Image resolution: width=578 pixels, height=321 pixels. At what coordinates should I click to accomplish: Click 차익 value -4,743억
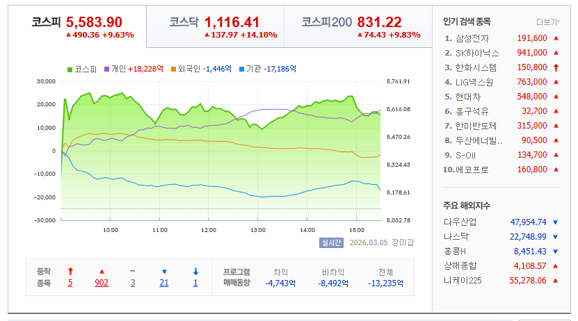coord(280,283)
